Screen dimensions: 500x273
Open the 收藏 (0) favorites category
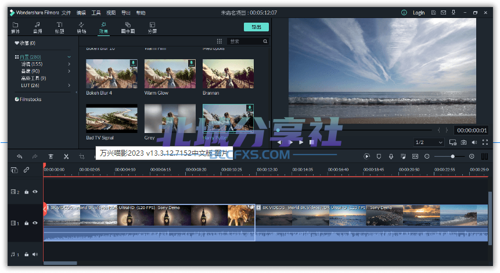coord(25,43)
